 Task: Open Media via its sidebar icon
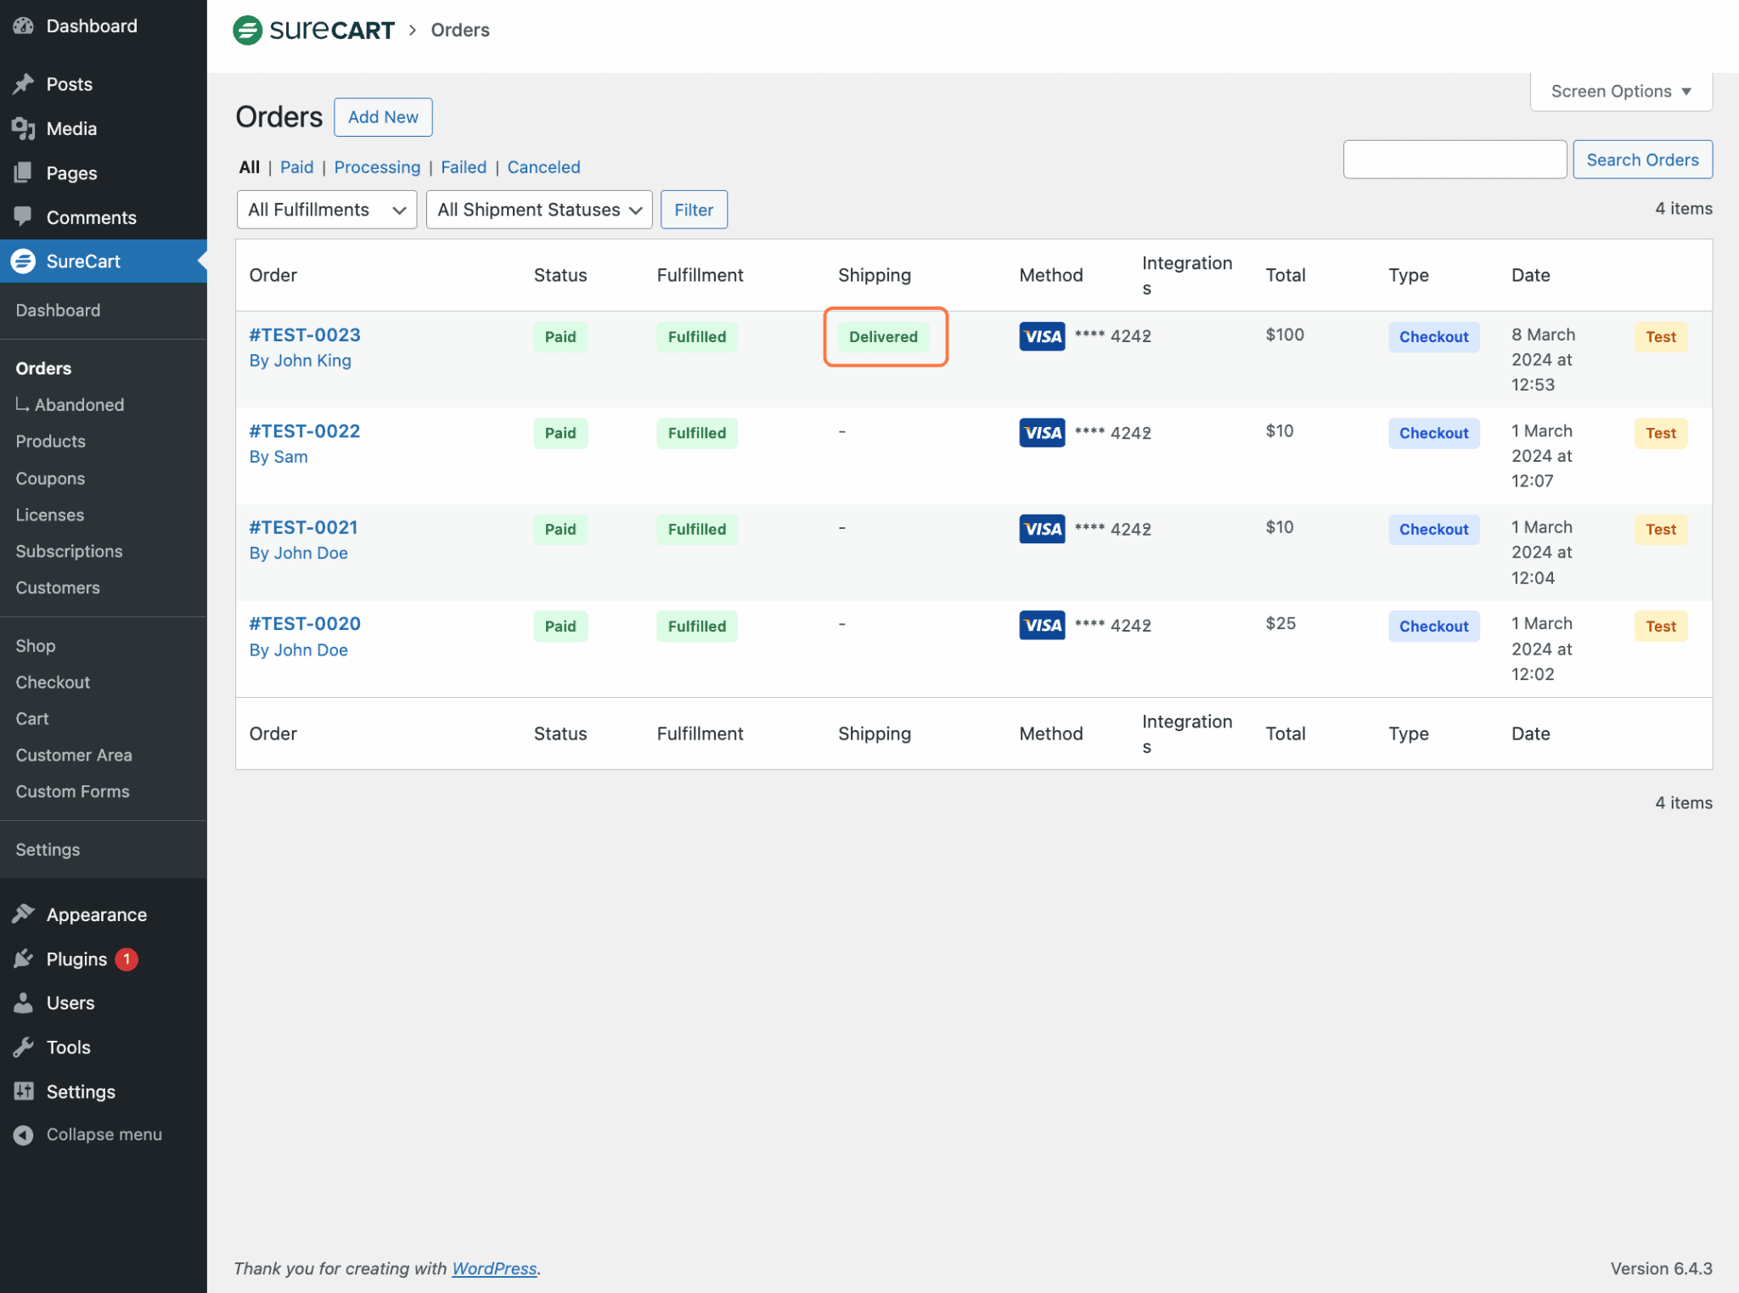(x=23, y=128)
